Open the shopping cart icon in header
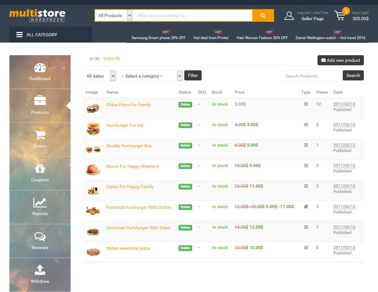 [340, 15]
